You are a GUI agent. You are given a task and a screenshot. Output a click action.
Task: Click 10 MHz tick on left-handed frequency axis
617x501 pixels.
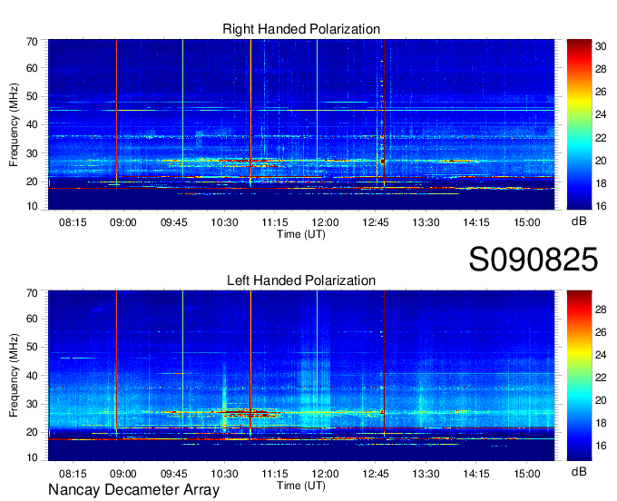click(32, 457)
